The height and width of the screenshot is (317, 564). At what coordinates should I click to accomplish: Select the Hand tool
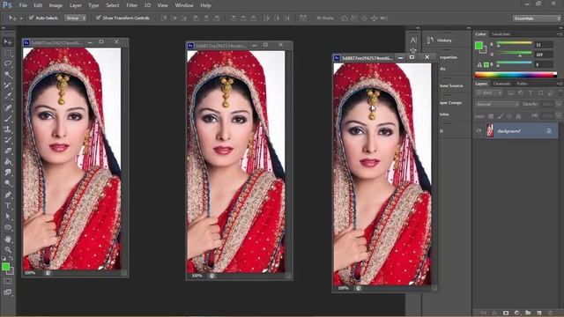tap(8, 239)
